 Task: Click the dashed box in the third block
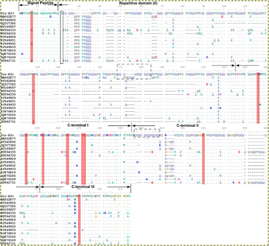pos(147,133)
